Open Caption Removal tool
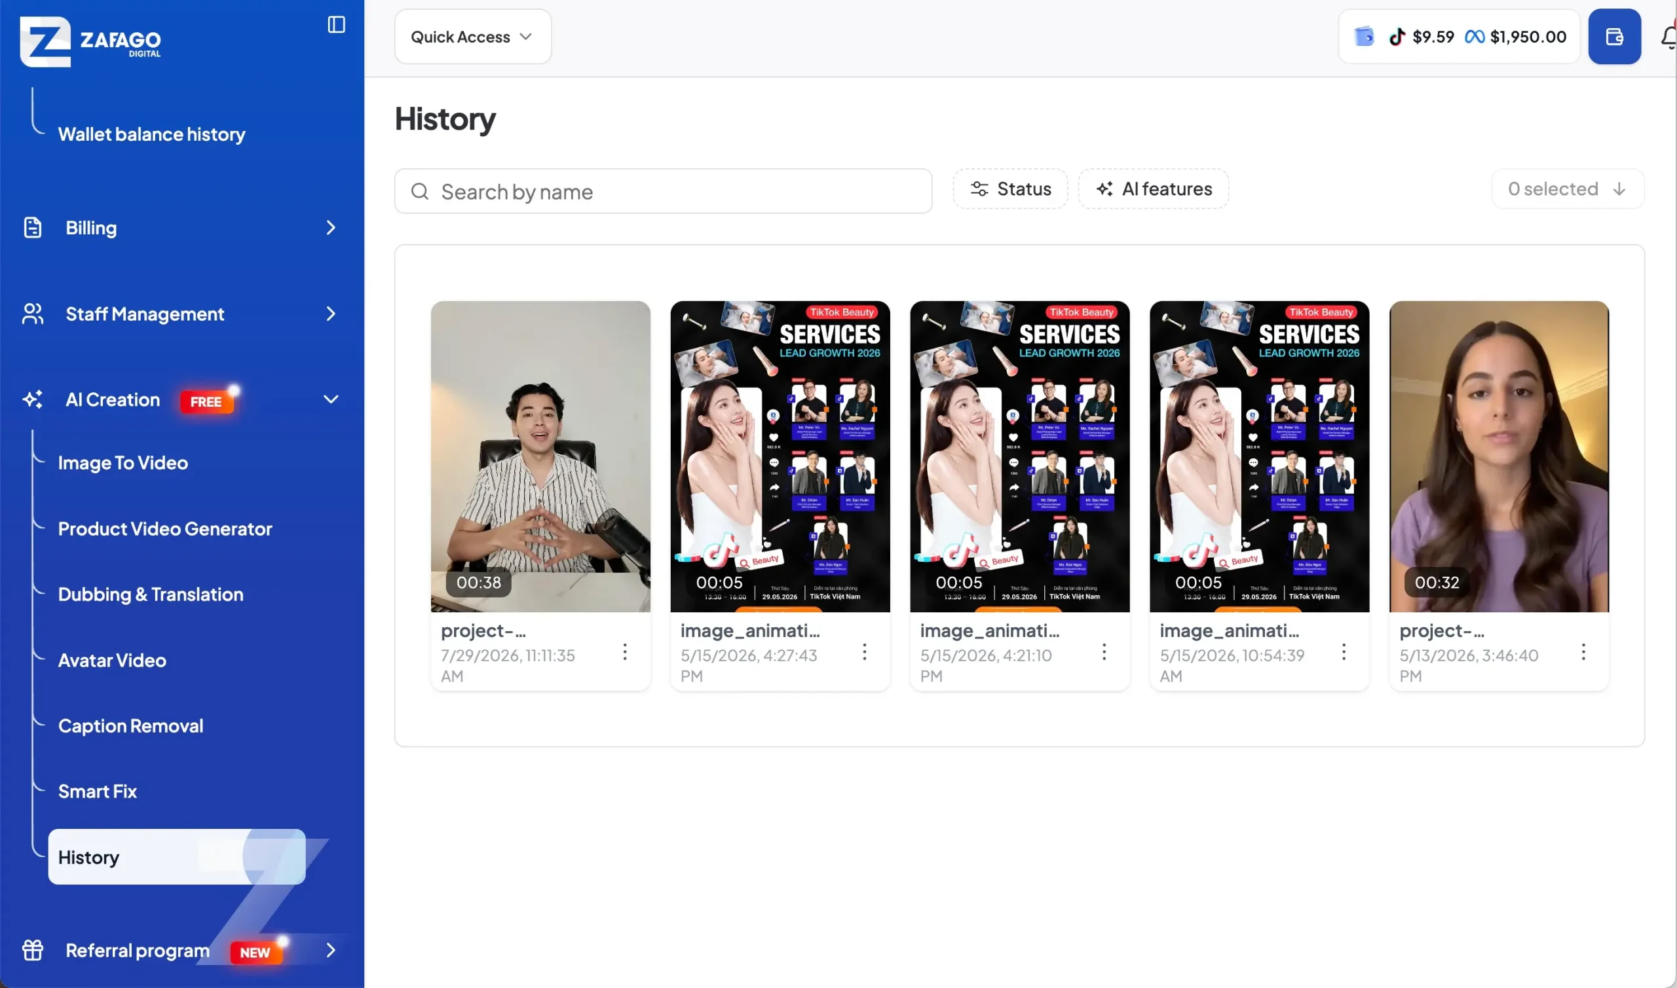 131,725
